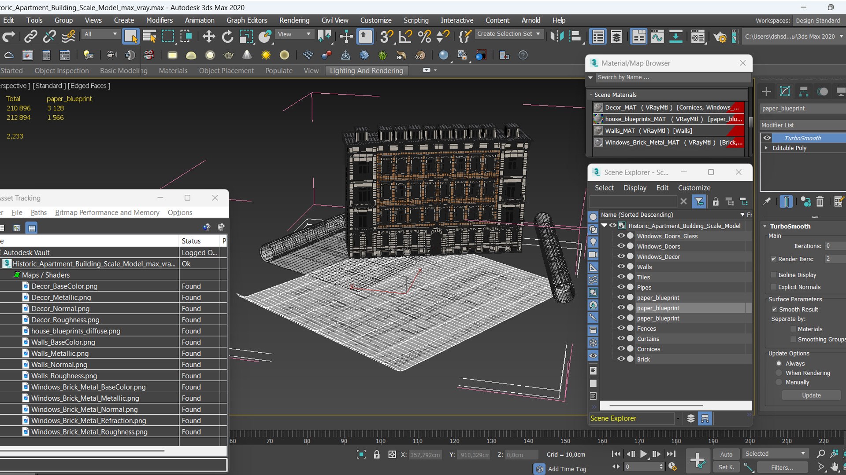Open the Modify panel tab icon
Viewport: 846px width, 475px height.
pyautogui.click(x=785, y=91)
